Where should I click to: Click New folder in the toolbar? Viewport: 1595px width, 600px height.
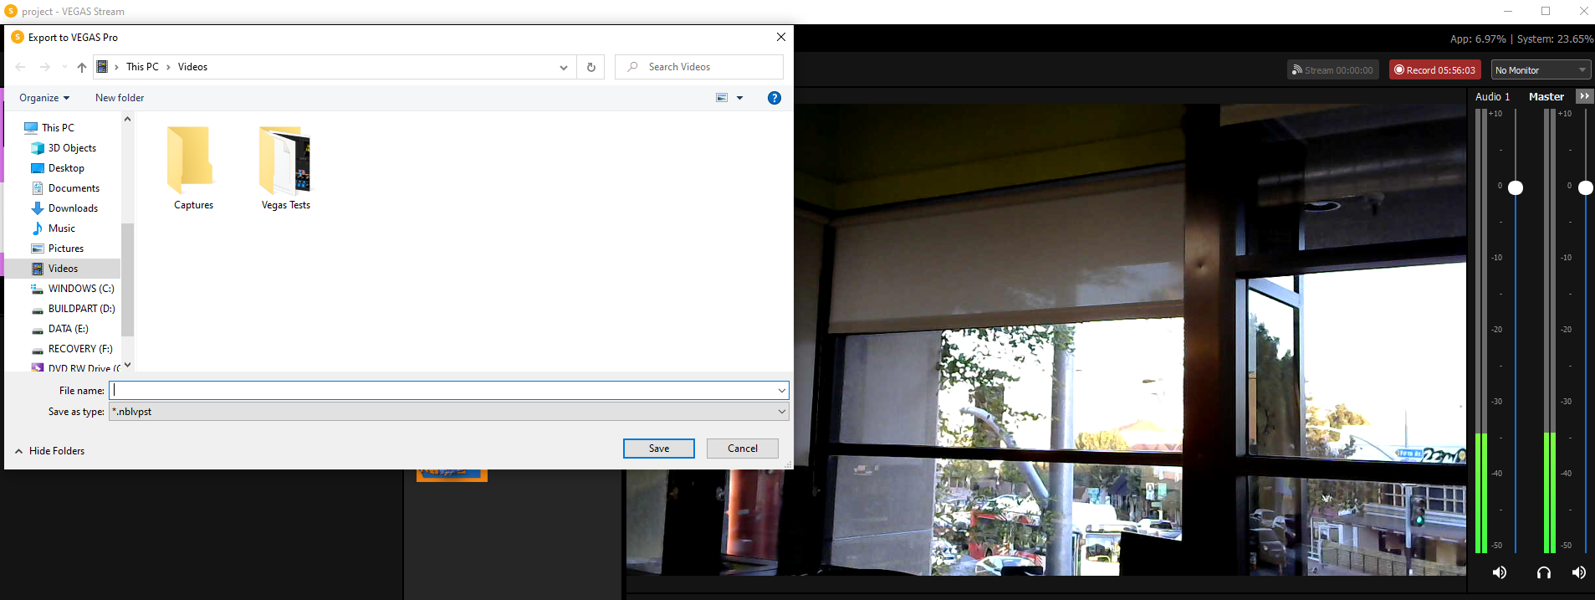tap(120, 98)
